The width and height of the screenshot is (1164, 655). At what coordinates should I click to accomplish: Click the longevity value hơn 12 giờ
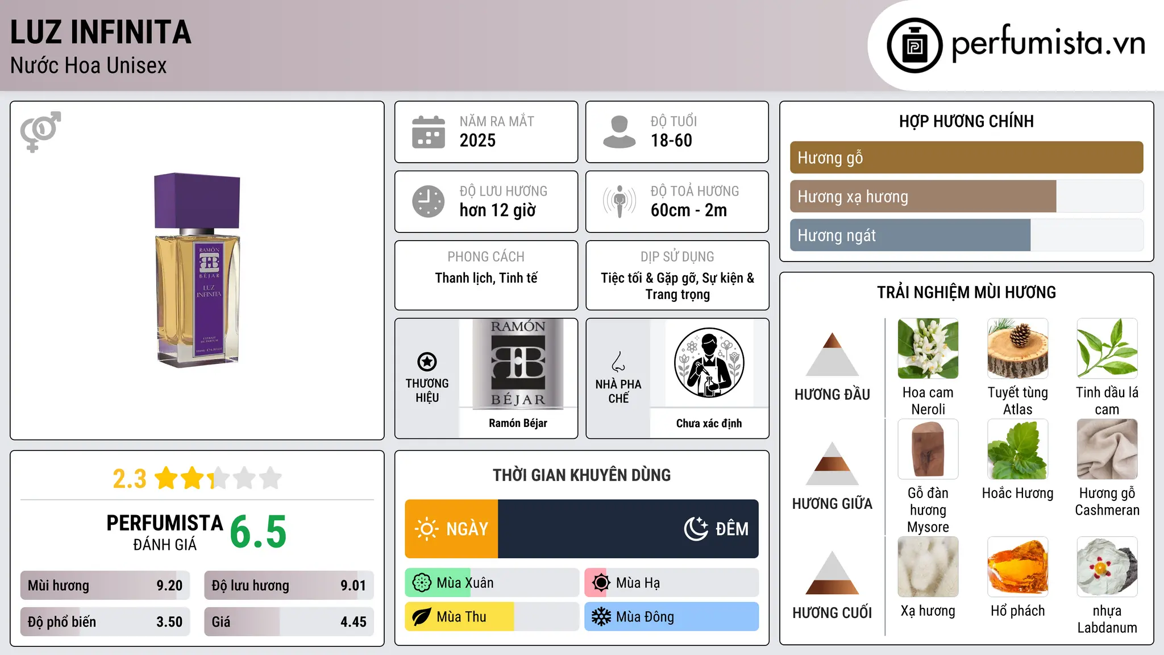pyautogui.click(x=498, y=210)
